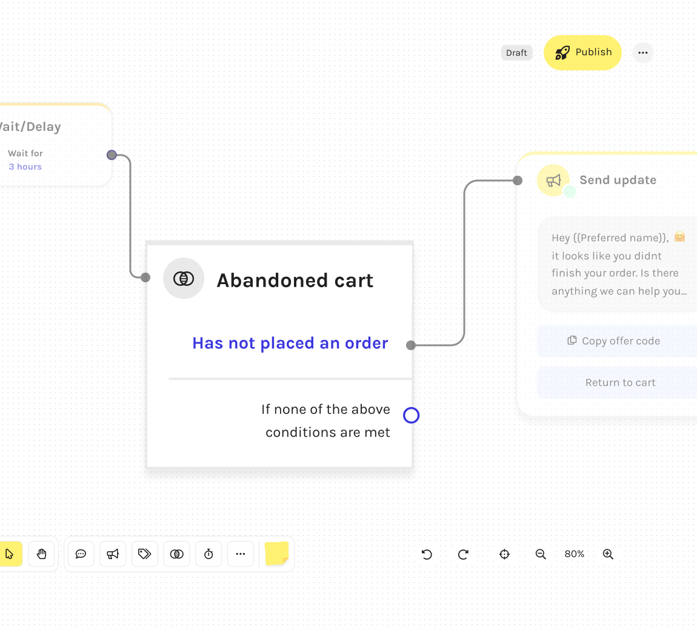Image resolution: width=697 pixels, height=630 pixels.
Task: Select the Abandoned cart title
Action: click(x=295, y=280)
